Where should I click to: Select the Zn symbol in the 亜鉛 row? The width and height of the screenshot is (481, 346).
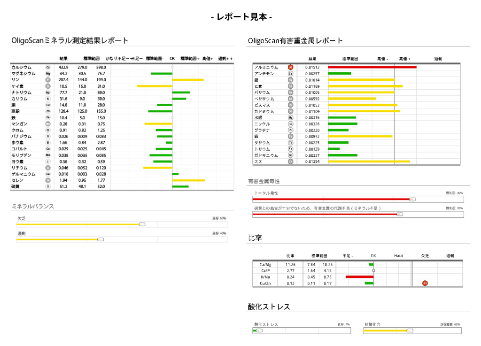click(x=47, y=111)
